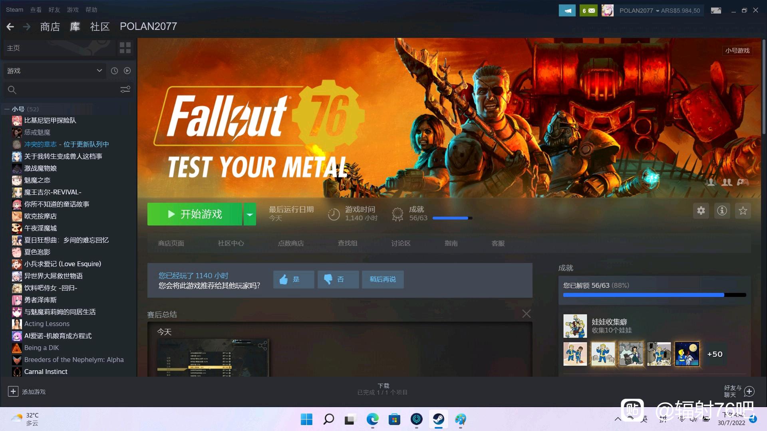Go back with the left arrow button
Viewport: 767px width, 431px height.
click(x=10, y=27)
